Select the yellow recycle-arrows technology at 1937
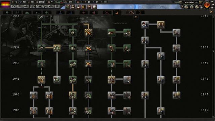The height and width of the screenshot is (121, 215). (x=57, y=48)
